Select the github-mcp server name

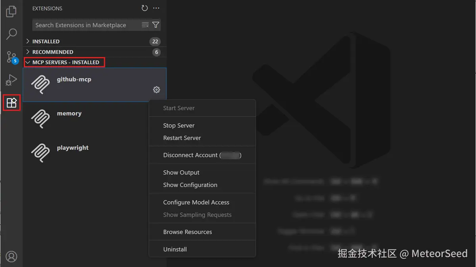74,79
